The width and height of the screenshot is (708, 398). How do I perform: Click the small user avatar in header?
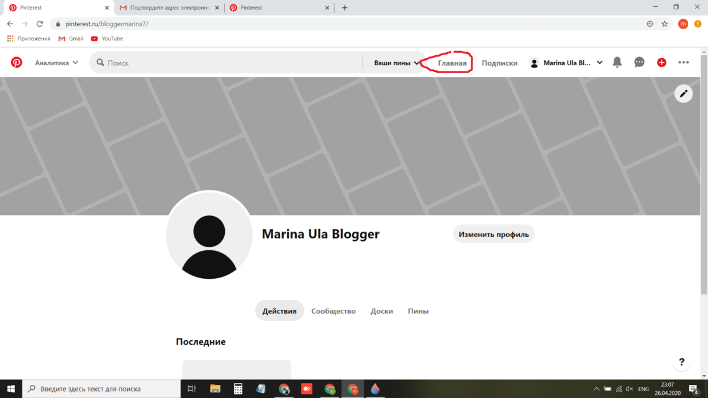tap(534, 63)
